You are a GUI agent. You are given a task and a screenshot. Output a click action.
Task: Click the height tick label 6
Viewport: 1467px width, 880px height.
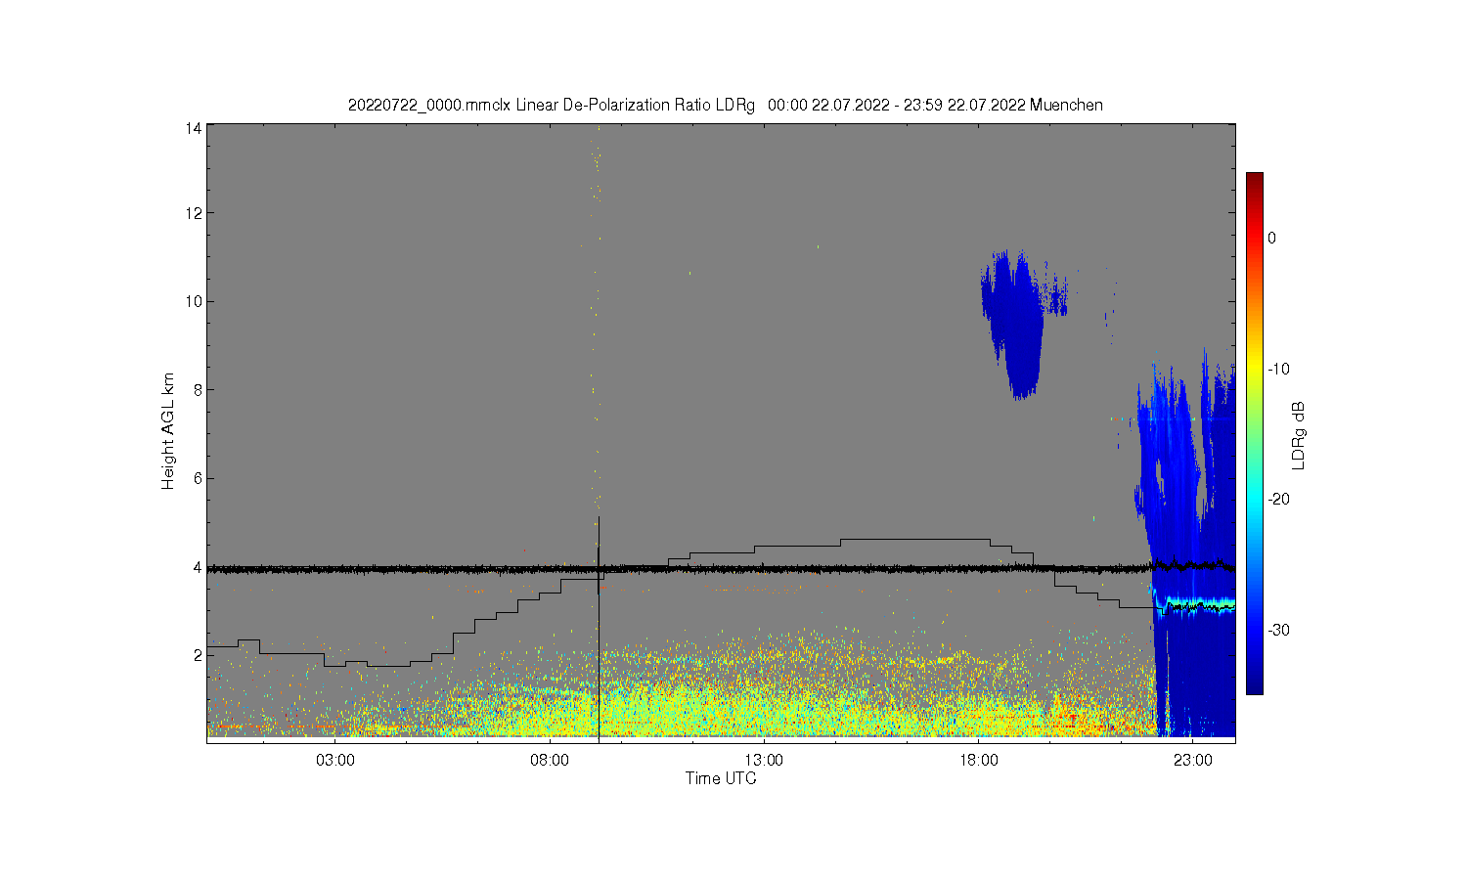[x=198, y=478]
